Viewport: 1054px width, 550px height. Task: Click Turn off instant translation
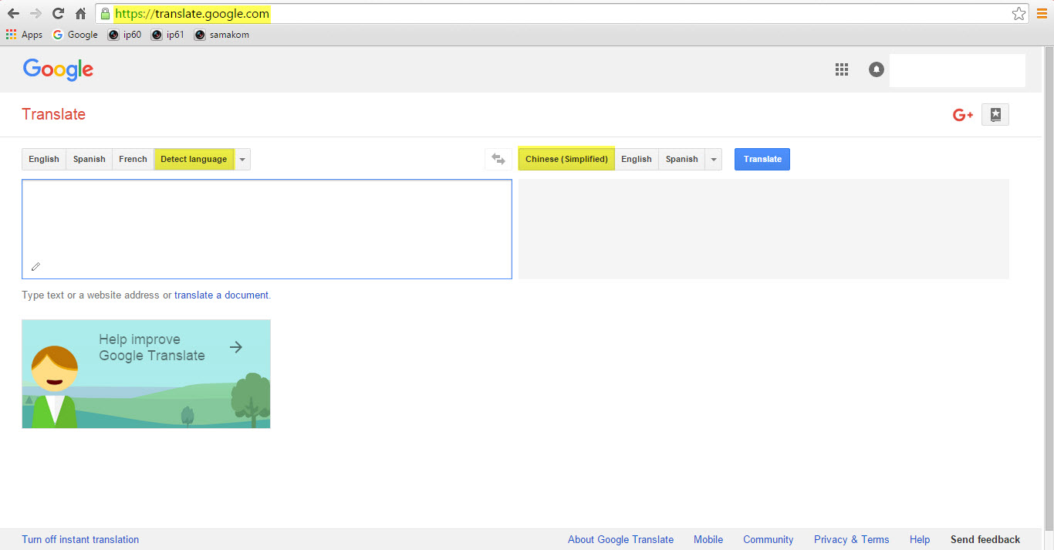point(80,539)
